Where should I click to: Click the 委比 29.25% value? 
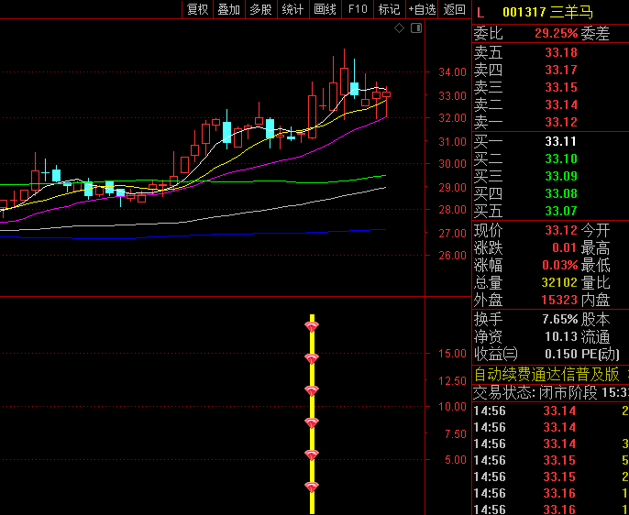coord(556,33)
